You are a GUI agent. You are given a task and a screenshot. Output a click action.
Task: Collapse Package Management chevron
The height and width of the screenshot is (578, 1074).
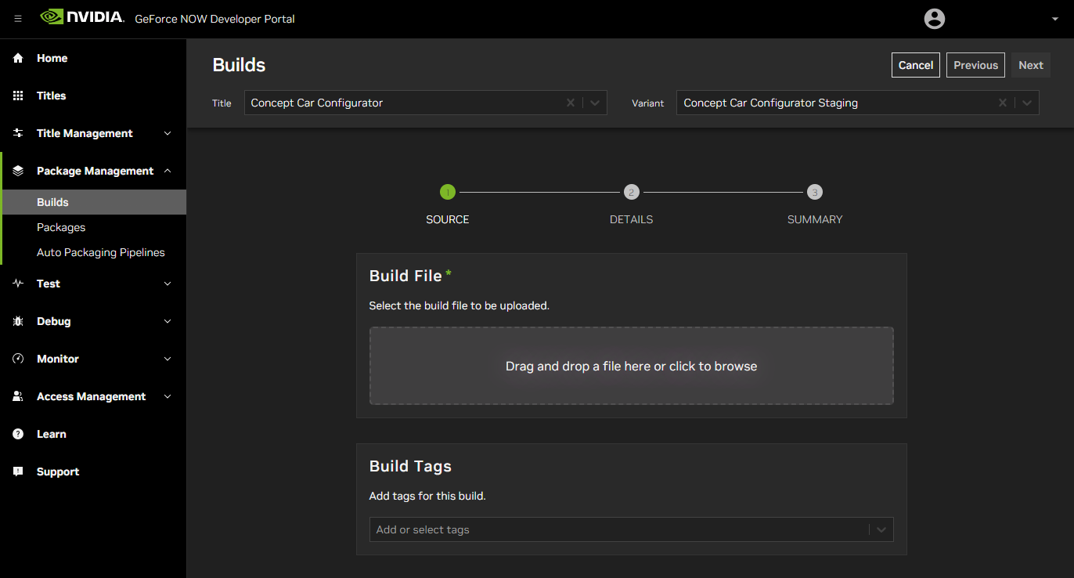point(168,171)
